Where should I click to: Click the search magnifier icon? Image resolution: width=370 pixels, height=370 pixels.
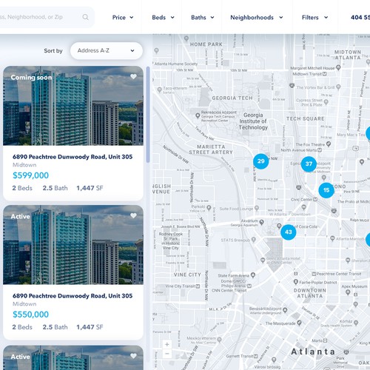click(85, 17)
